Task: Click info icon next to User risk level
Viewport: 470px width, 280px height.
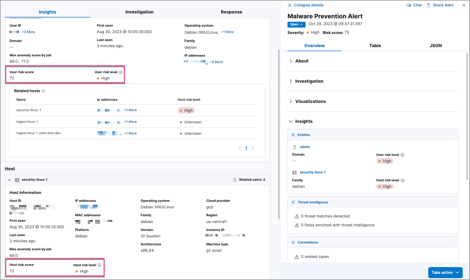Action: (x=121, y=72)
